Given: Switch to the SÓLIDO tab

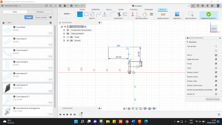Looking at the screenshot, I should point(82,10).
